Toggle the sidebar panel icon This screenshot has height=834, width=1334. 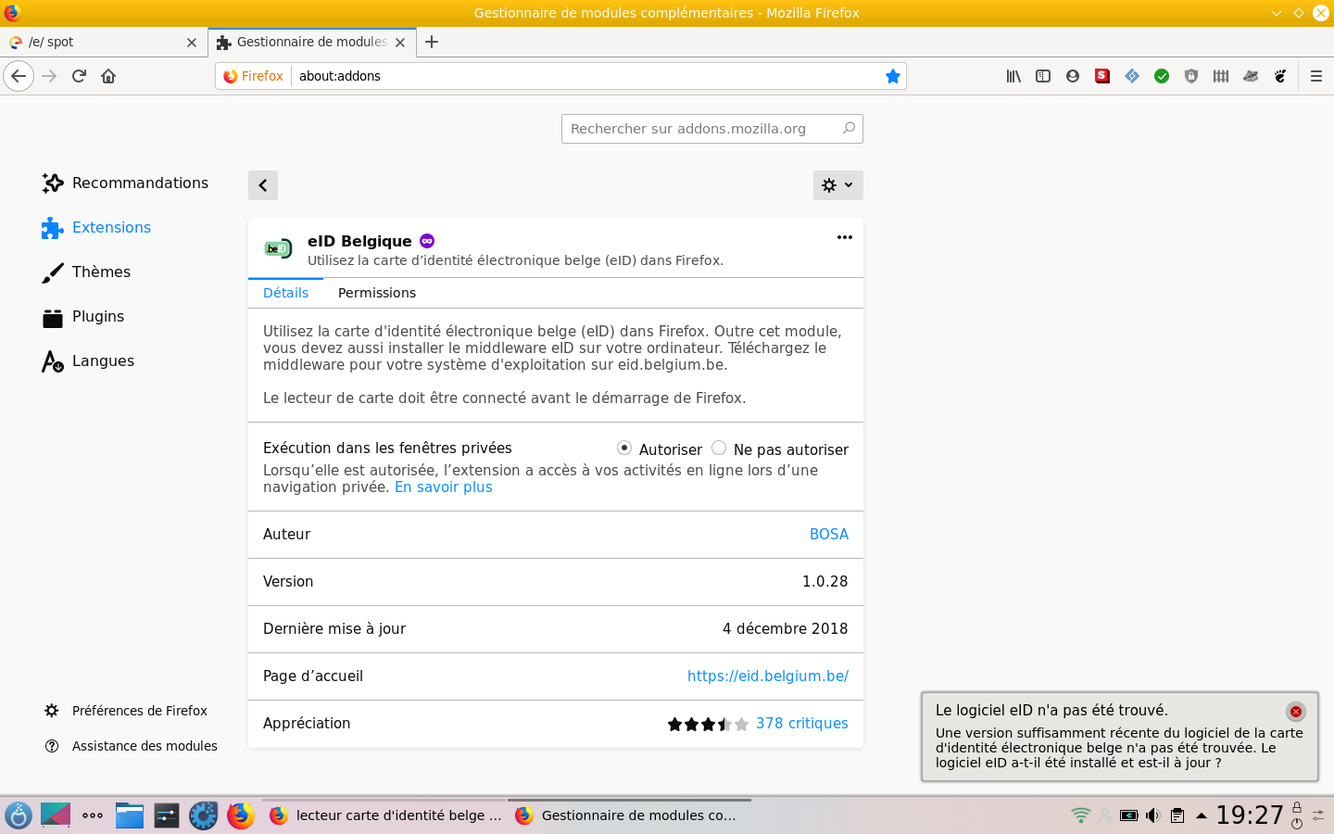pyautogui.click(x=1043, y=76)
